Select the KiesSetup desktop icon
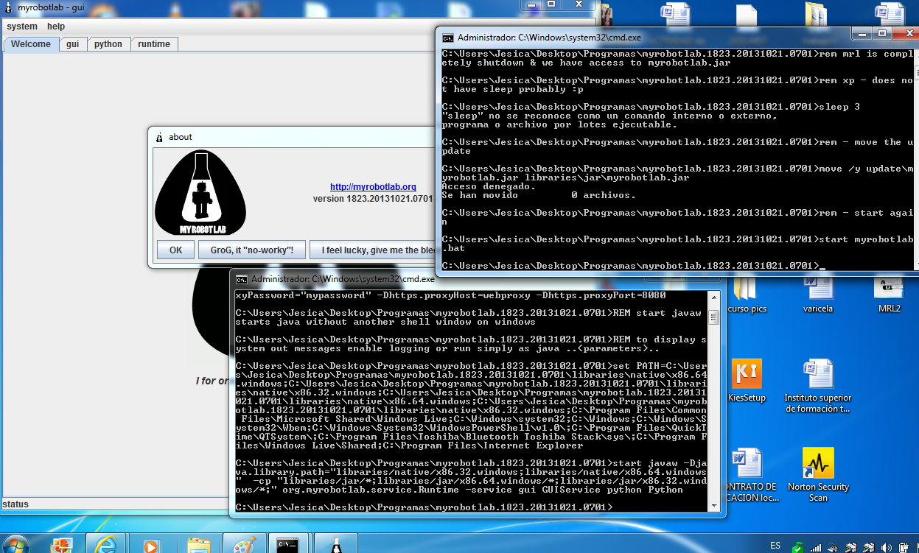919x553 pixels. (747, 381)
